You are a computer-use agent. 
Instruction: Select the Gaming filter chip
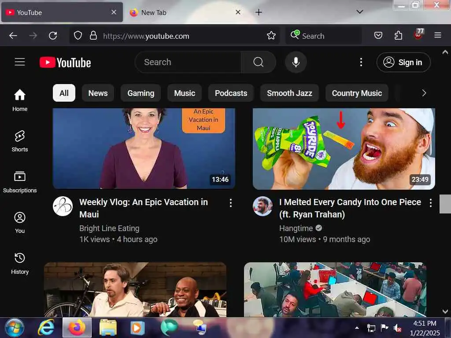click(140, 93)
